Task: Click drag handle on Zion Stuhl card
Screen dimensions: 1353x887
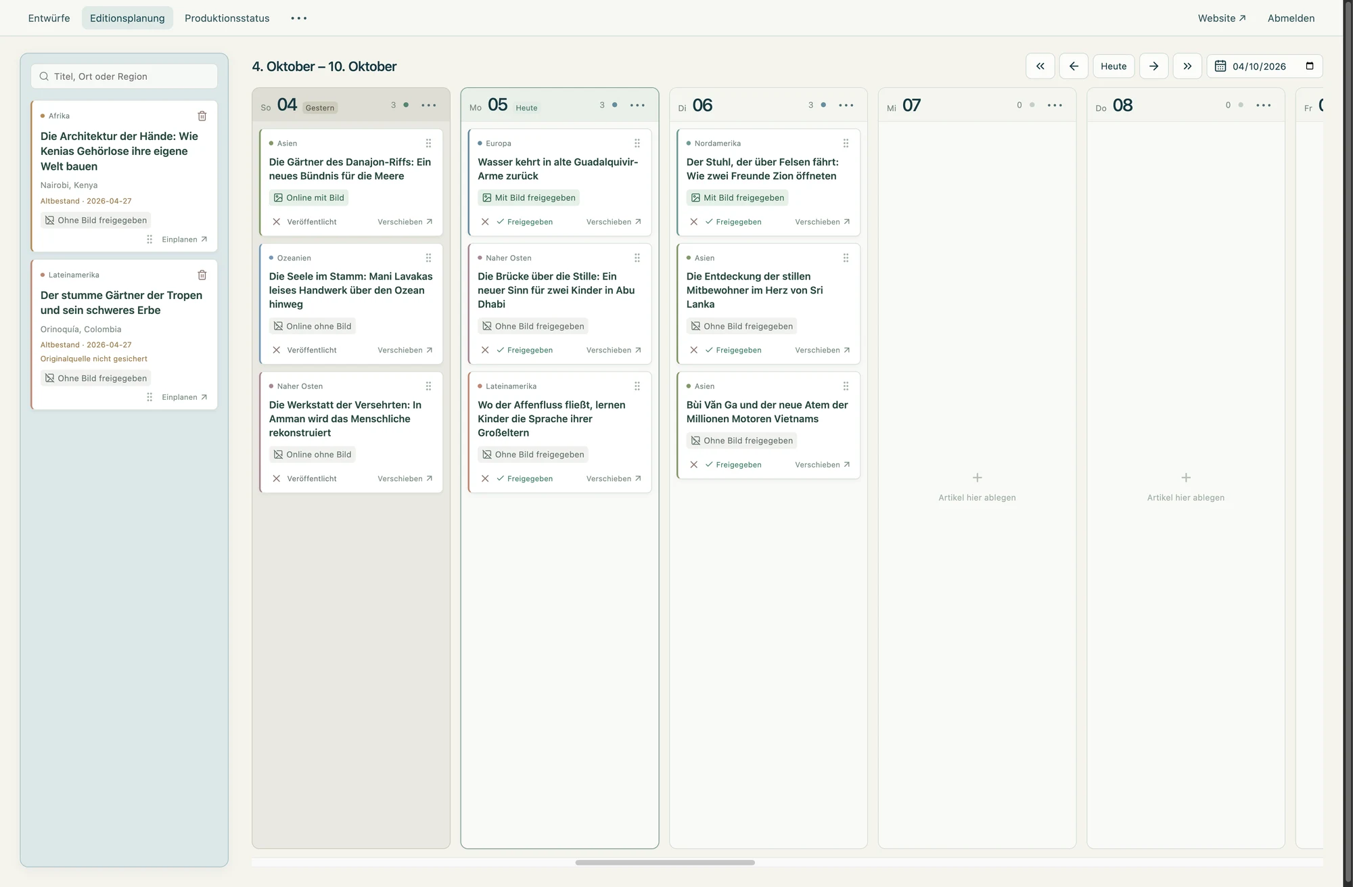Action: pos(846,143)
